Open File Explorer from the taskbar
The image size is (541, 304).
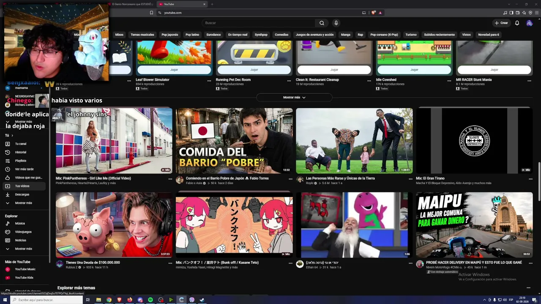click(98, 300)
